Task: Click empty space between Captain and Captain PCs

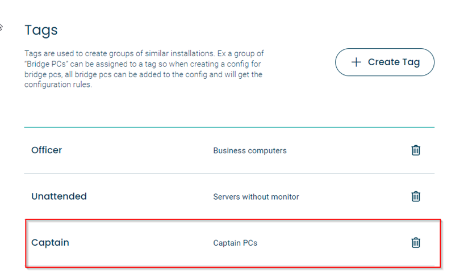Action: [140, 243]
